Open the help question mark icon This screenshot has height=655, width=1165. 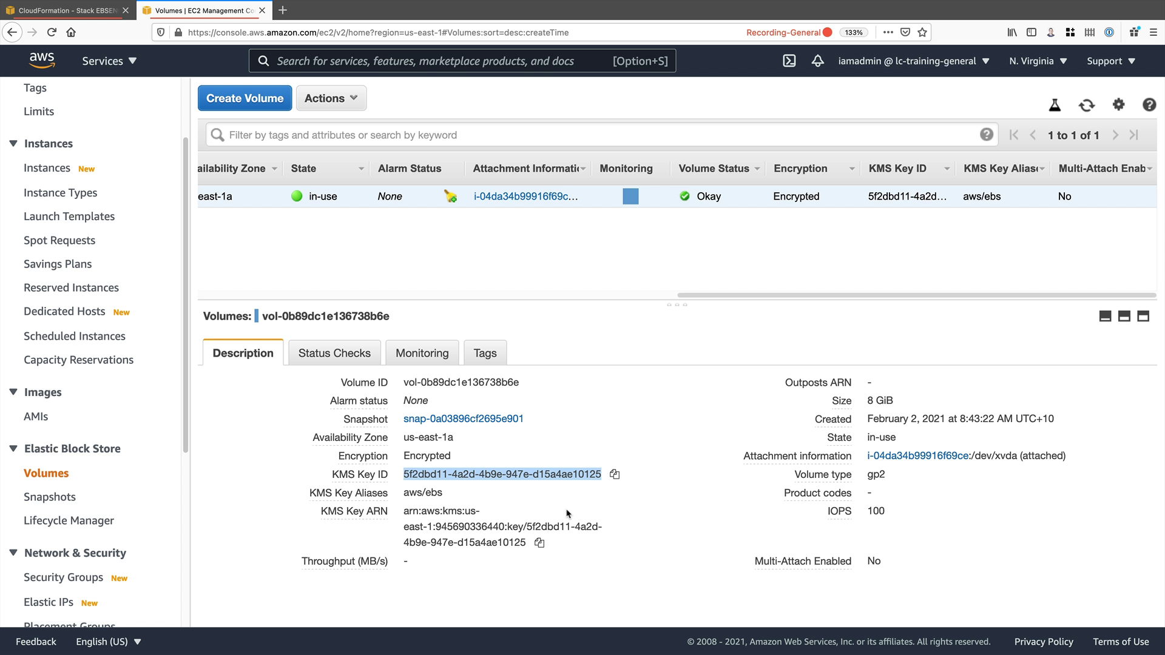(1149, 104)
